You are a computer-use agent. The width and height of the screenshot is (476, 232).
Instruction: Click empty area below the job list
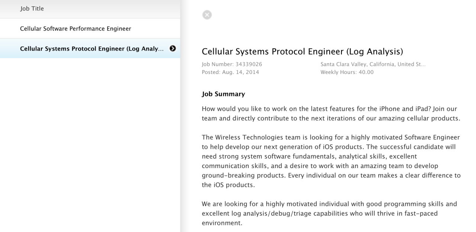click(x=89, y=149)
